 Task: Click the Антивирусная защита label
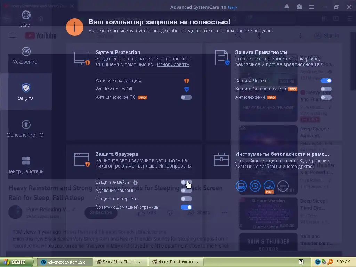pyautogui.click(x=118, y=80)
